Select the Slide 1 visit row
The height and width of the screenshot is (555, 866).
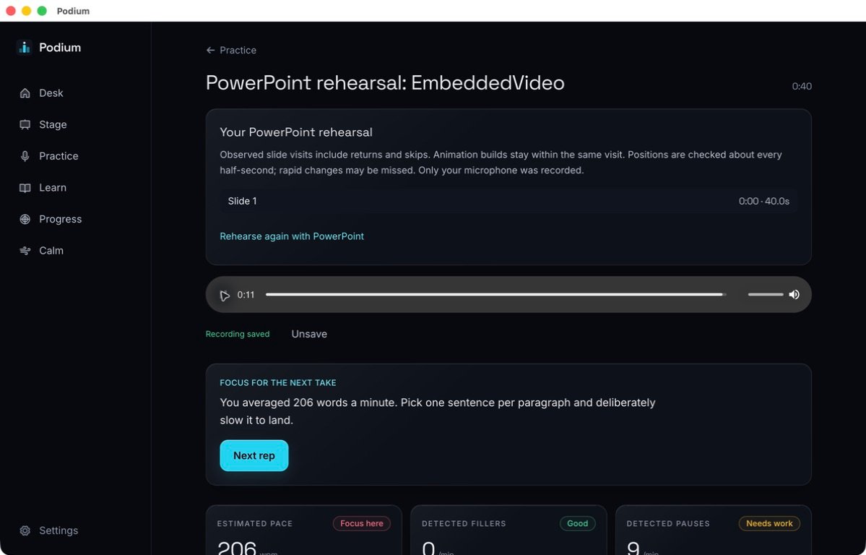[508, 201]
